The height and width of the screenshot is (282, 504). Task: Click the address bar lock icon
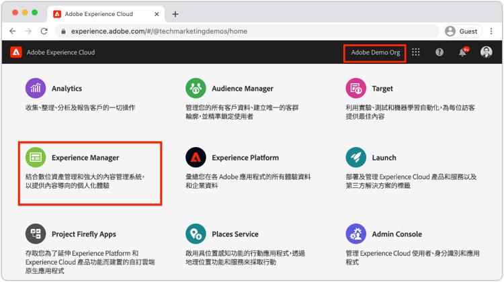point(64,31)
